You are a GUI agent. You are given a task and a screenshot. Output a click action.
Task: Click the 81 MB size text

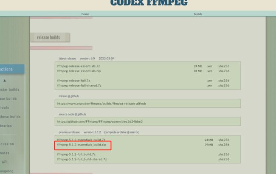coord(198,71)
